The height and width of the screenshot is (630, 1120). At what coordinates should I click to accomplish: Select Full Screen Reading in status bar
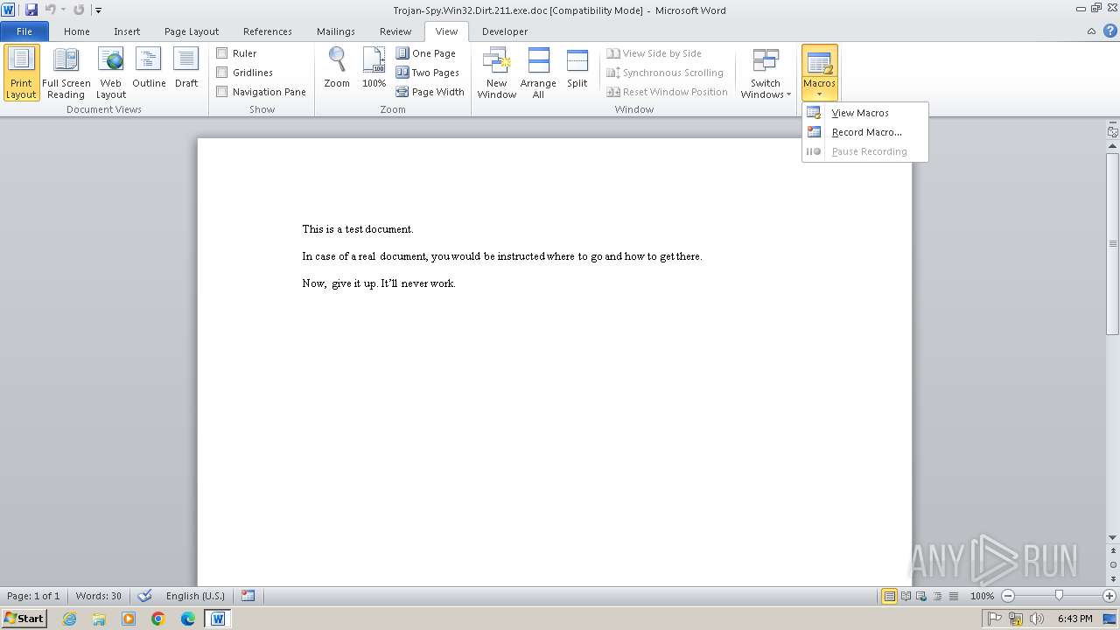[906, 596]
